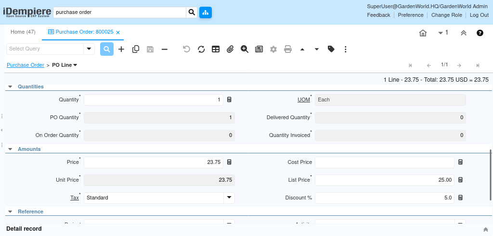Toggle grid view icon
Viewport: 493px width, 236px height.
pyautogui.click(x=216, y=49)
